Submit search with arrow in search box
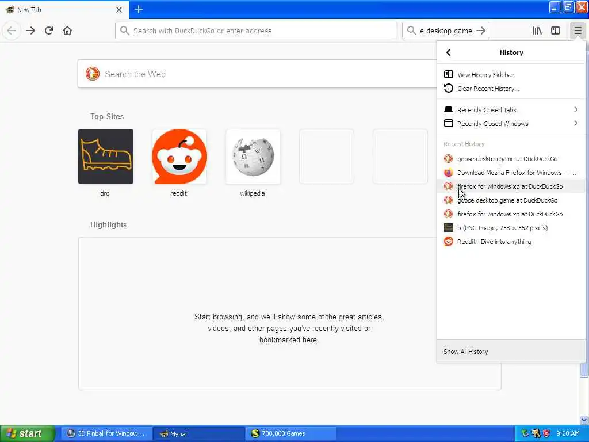The height and width of the screenshot is (442, 589). point(481,31)
